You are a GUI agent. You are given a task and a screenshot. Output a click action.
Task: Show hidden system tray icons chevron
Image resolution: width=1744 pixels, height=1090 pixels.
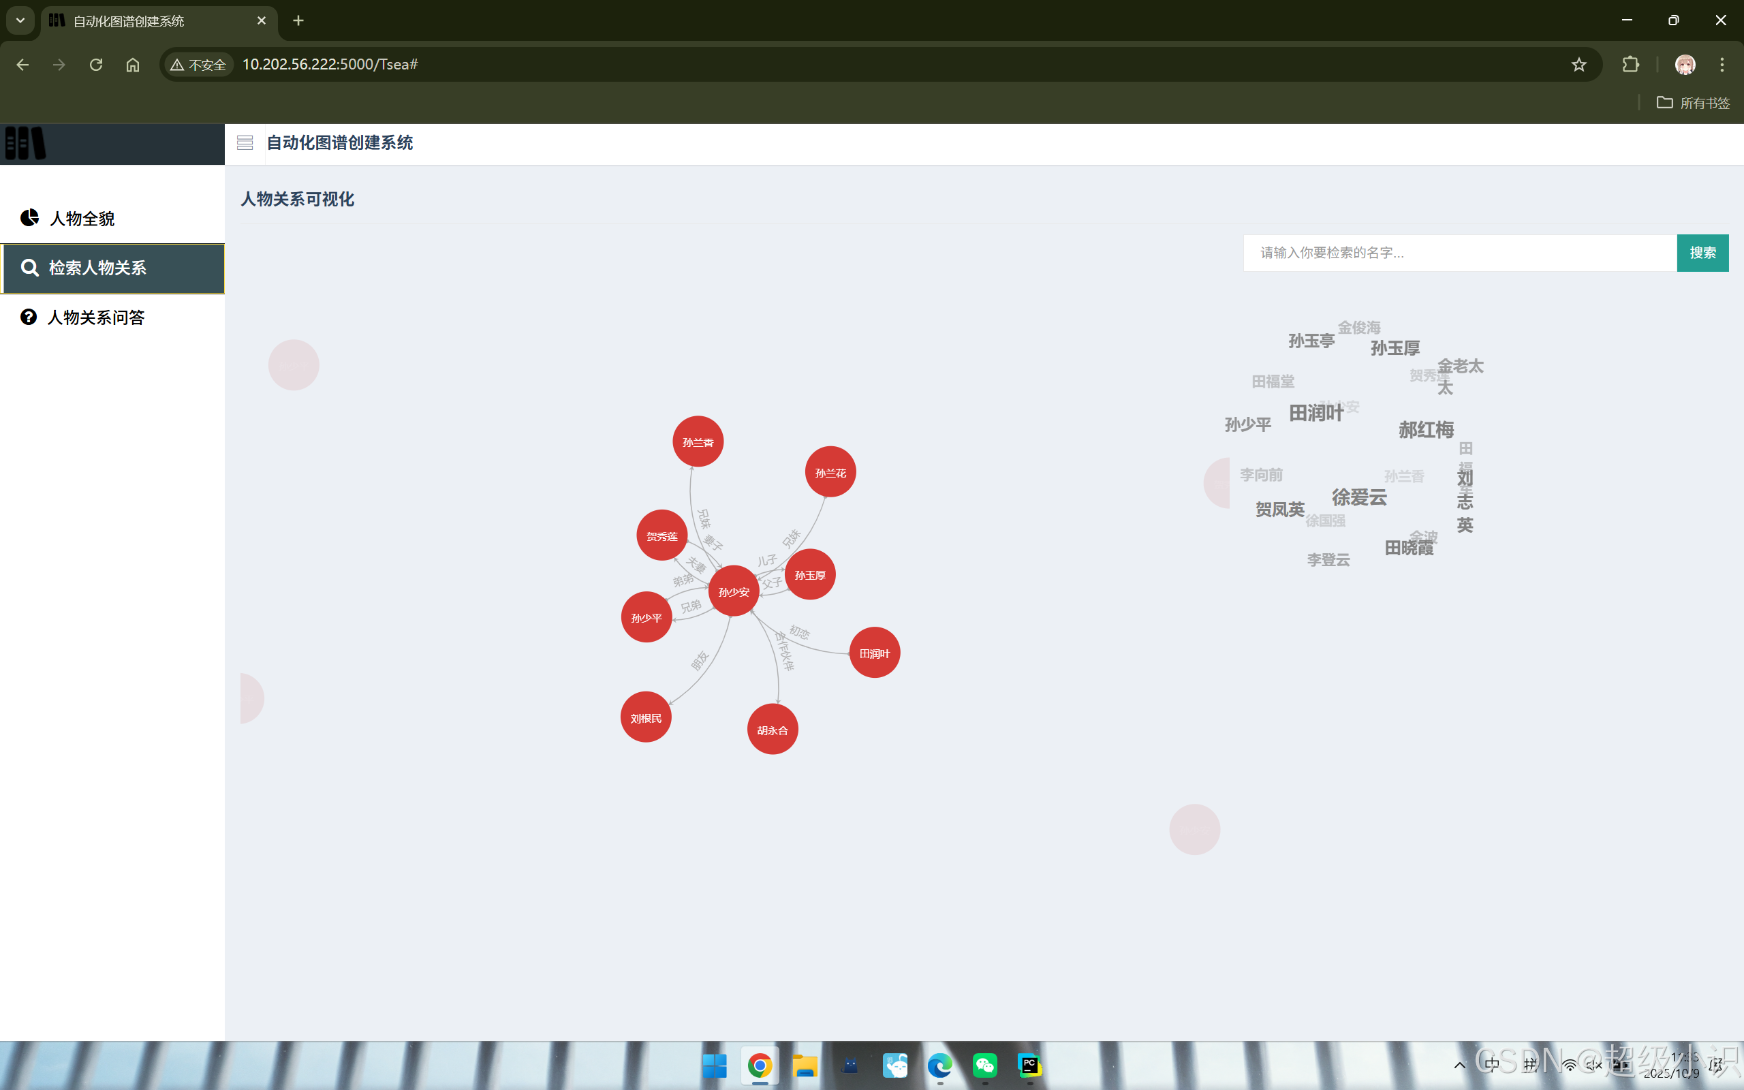coord(1459,1065)
